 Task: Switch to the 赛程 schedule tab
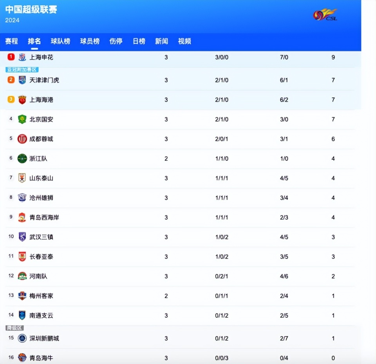12,41
